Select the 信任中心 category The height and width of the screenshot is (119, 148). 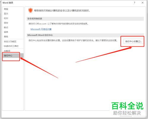point(13,56)
